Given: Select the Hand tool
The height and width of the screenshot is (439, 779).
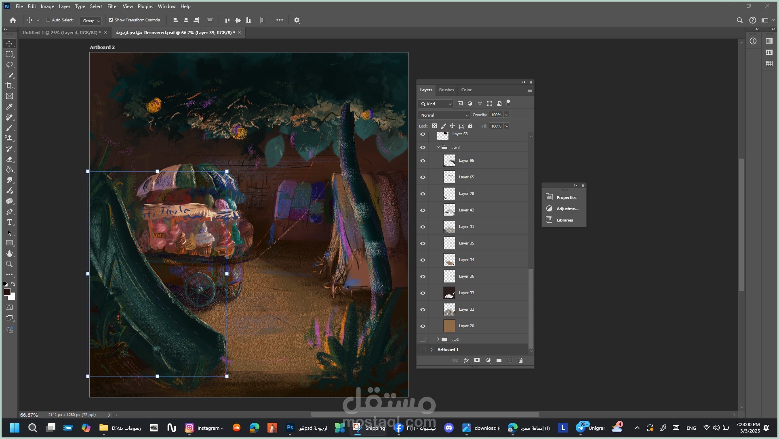Looking at the screenshot, I should [x=9, y=254].
